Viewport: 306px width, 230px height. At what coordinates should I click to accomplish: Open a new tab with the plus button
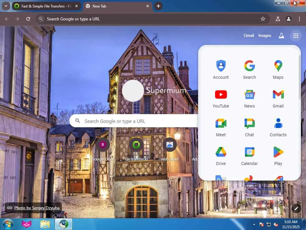coord(158,6)
